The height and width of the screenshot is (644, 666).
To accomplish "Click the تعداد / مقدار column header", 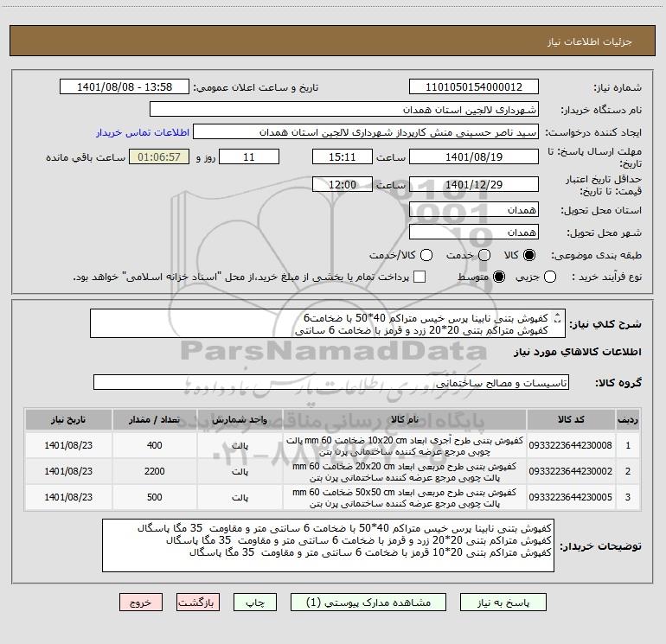I will [x=154, y=419].
